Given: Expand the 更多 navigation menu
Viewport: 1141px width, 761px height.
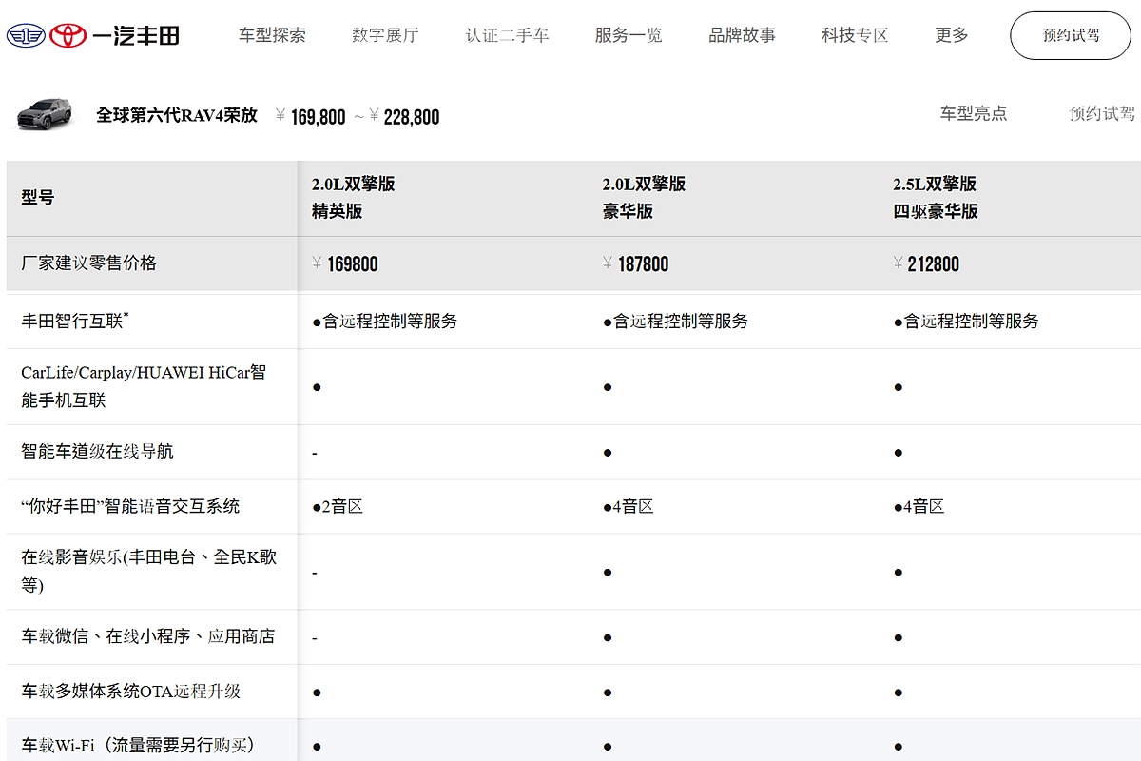Looking at the screenshot, I should (x=951, y=35).
